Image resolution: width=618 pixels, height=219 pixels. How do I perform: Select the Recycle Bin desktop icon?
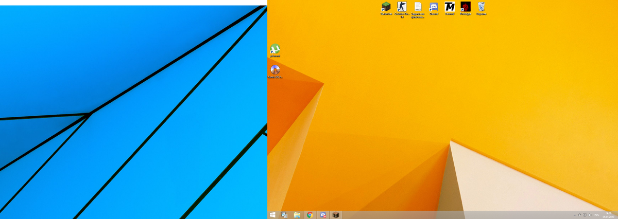(482, 8)
